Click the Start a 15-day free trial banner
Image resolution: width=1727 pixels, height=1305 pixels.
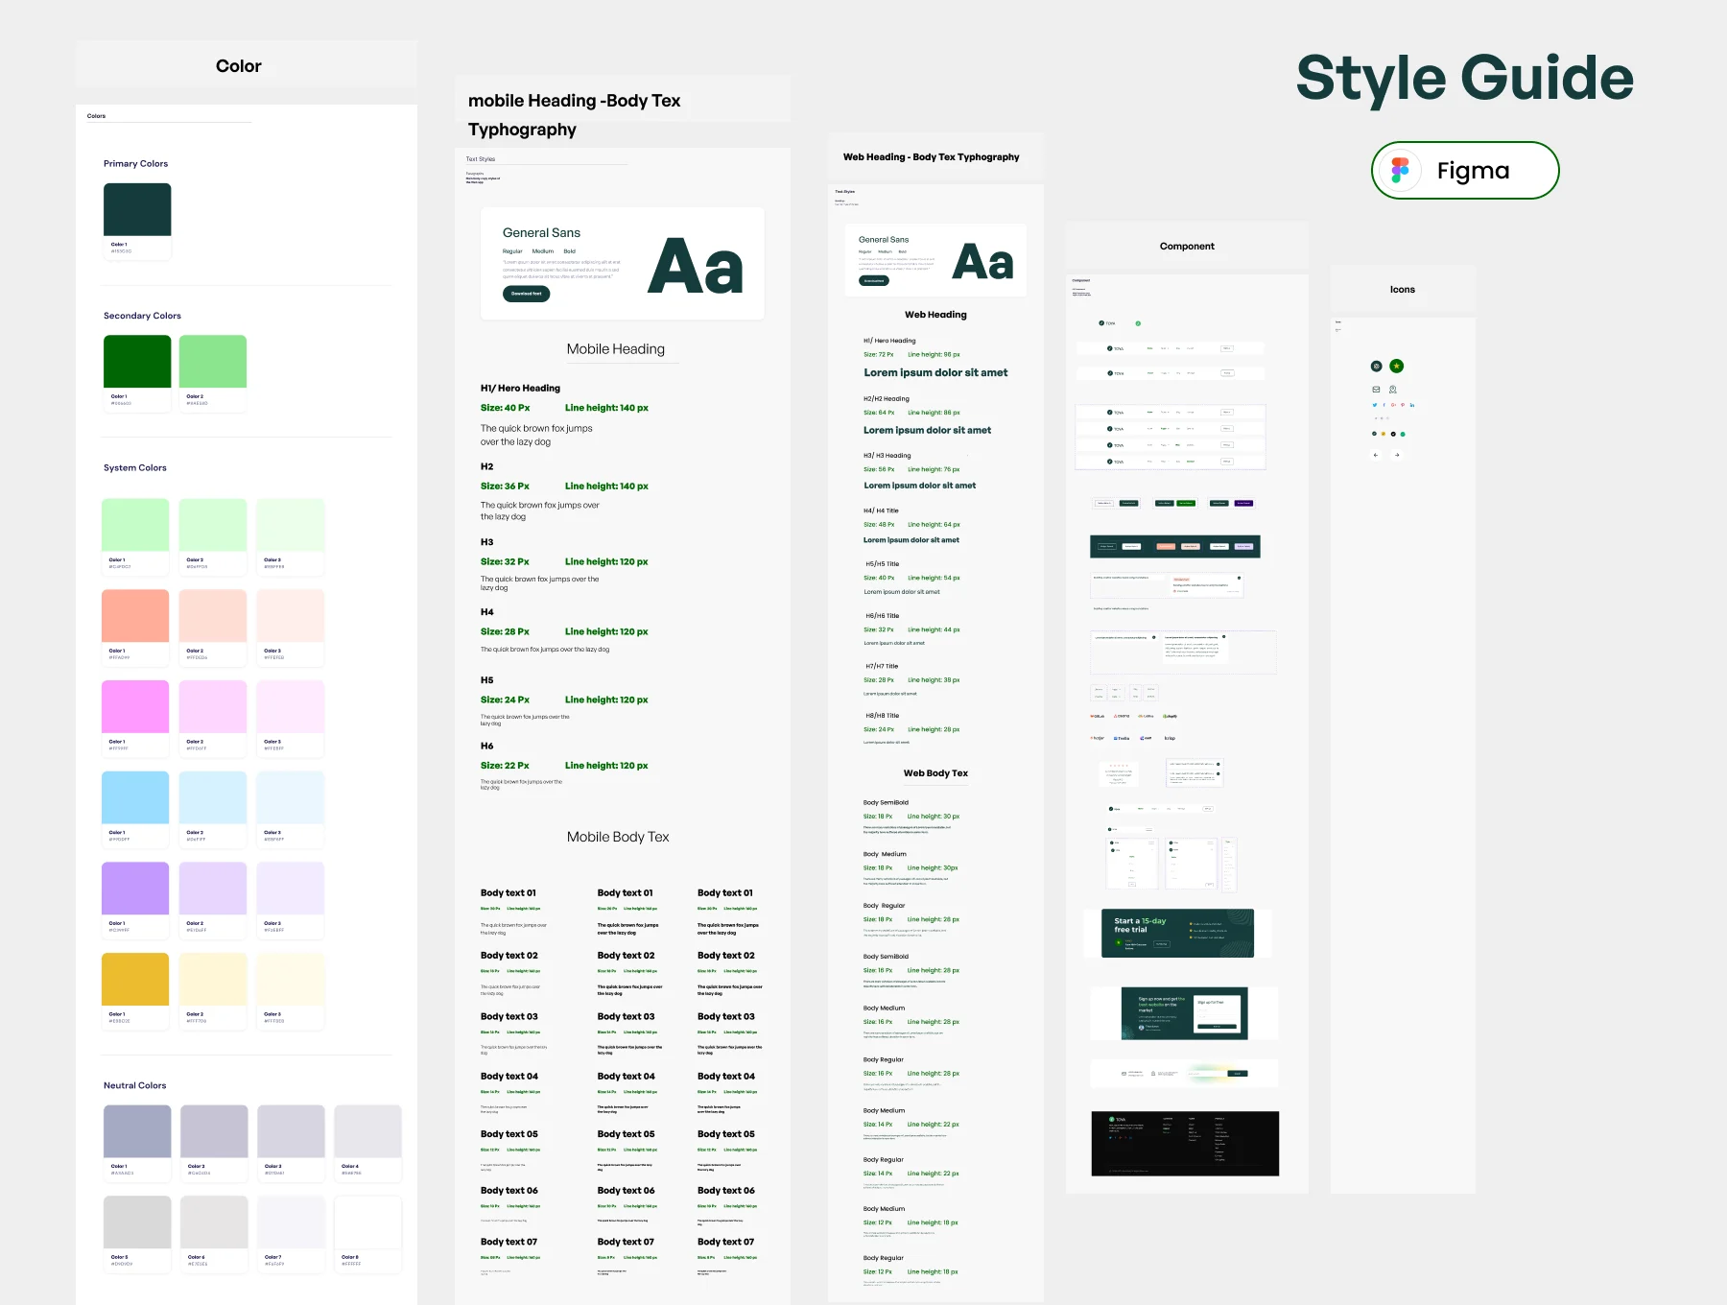[1177, 933]
